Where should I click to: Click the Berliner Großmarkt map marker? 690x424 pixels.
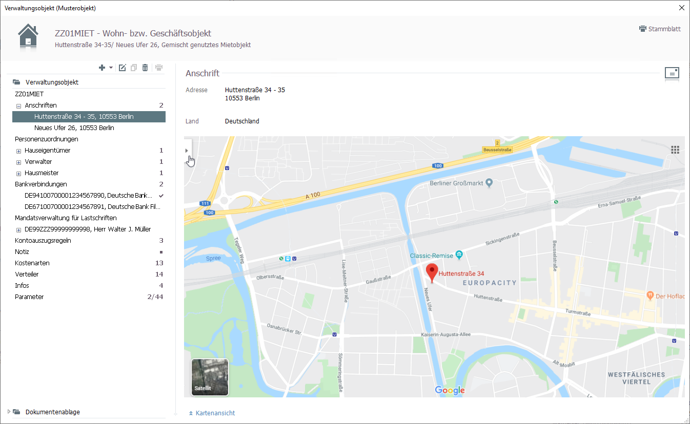[x=489, y=182]
